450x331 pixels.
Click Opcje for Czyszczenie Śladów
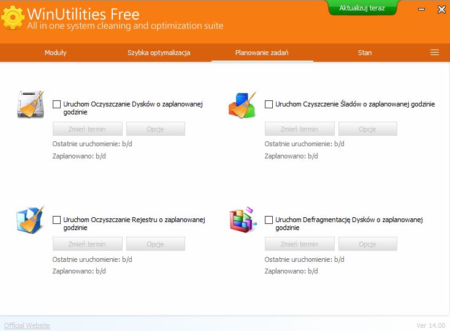368,129
